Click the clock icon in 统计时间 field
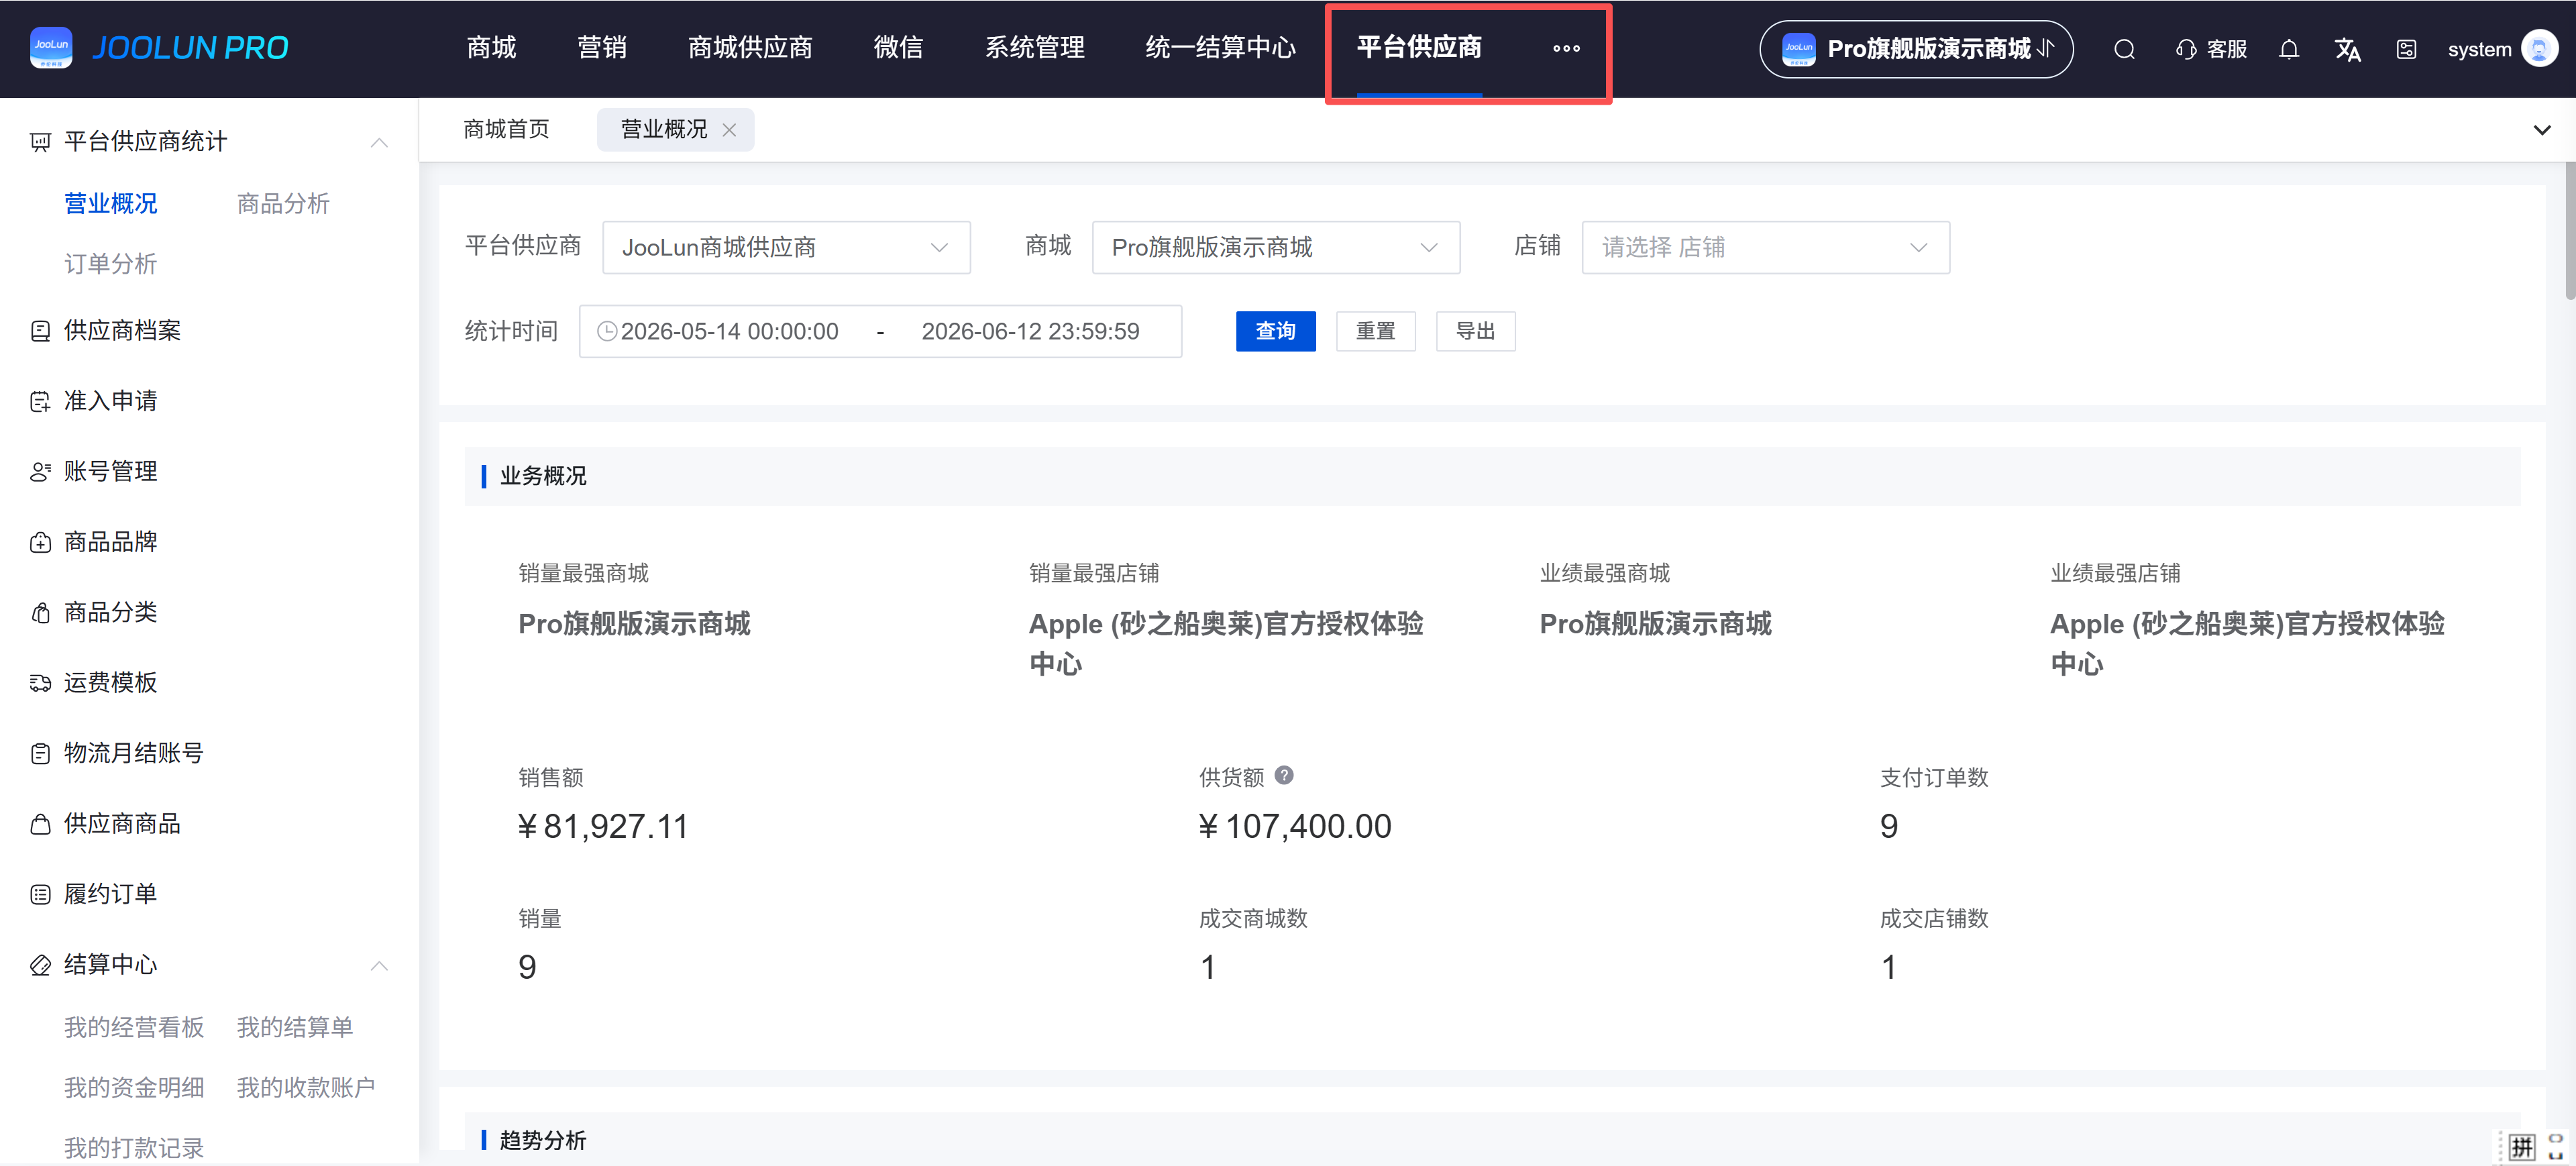The image size is (2576, 1166). pyautogui.click(x=607, y=331)
